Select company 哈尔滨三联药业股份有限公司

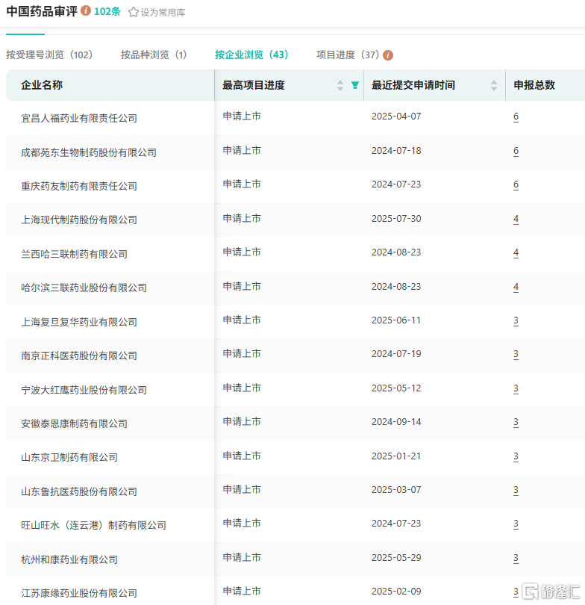(x=84, y=288)
